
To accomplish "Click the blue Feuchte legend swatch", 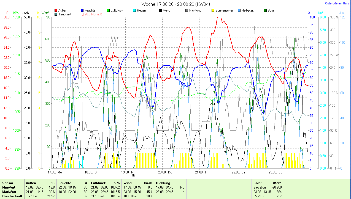I will pos(82,10).
